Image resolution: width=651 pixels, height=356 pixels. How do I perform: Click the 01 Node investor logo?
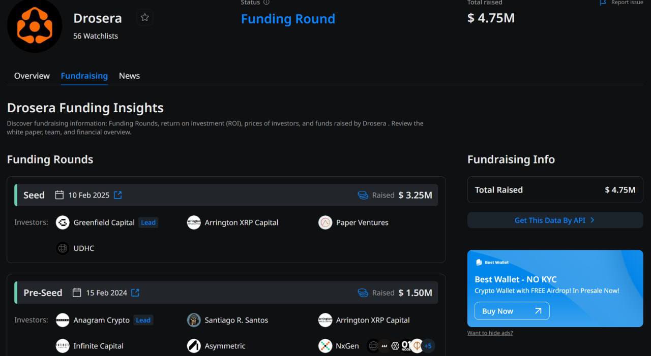[406, 346]
